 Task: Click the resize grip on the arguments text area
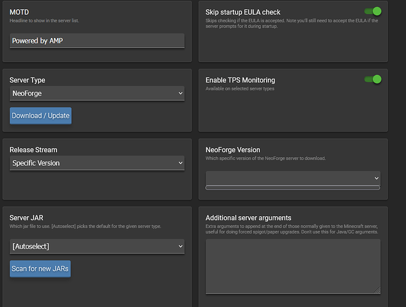coord(377,290)
